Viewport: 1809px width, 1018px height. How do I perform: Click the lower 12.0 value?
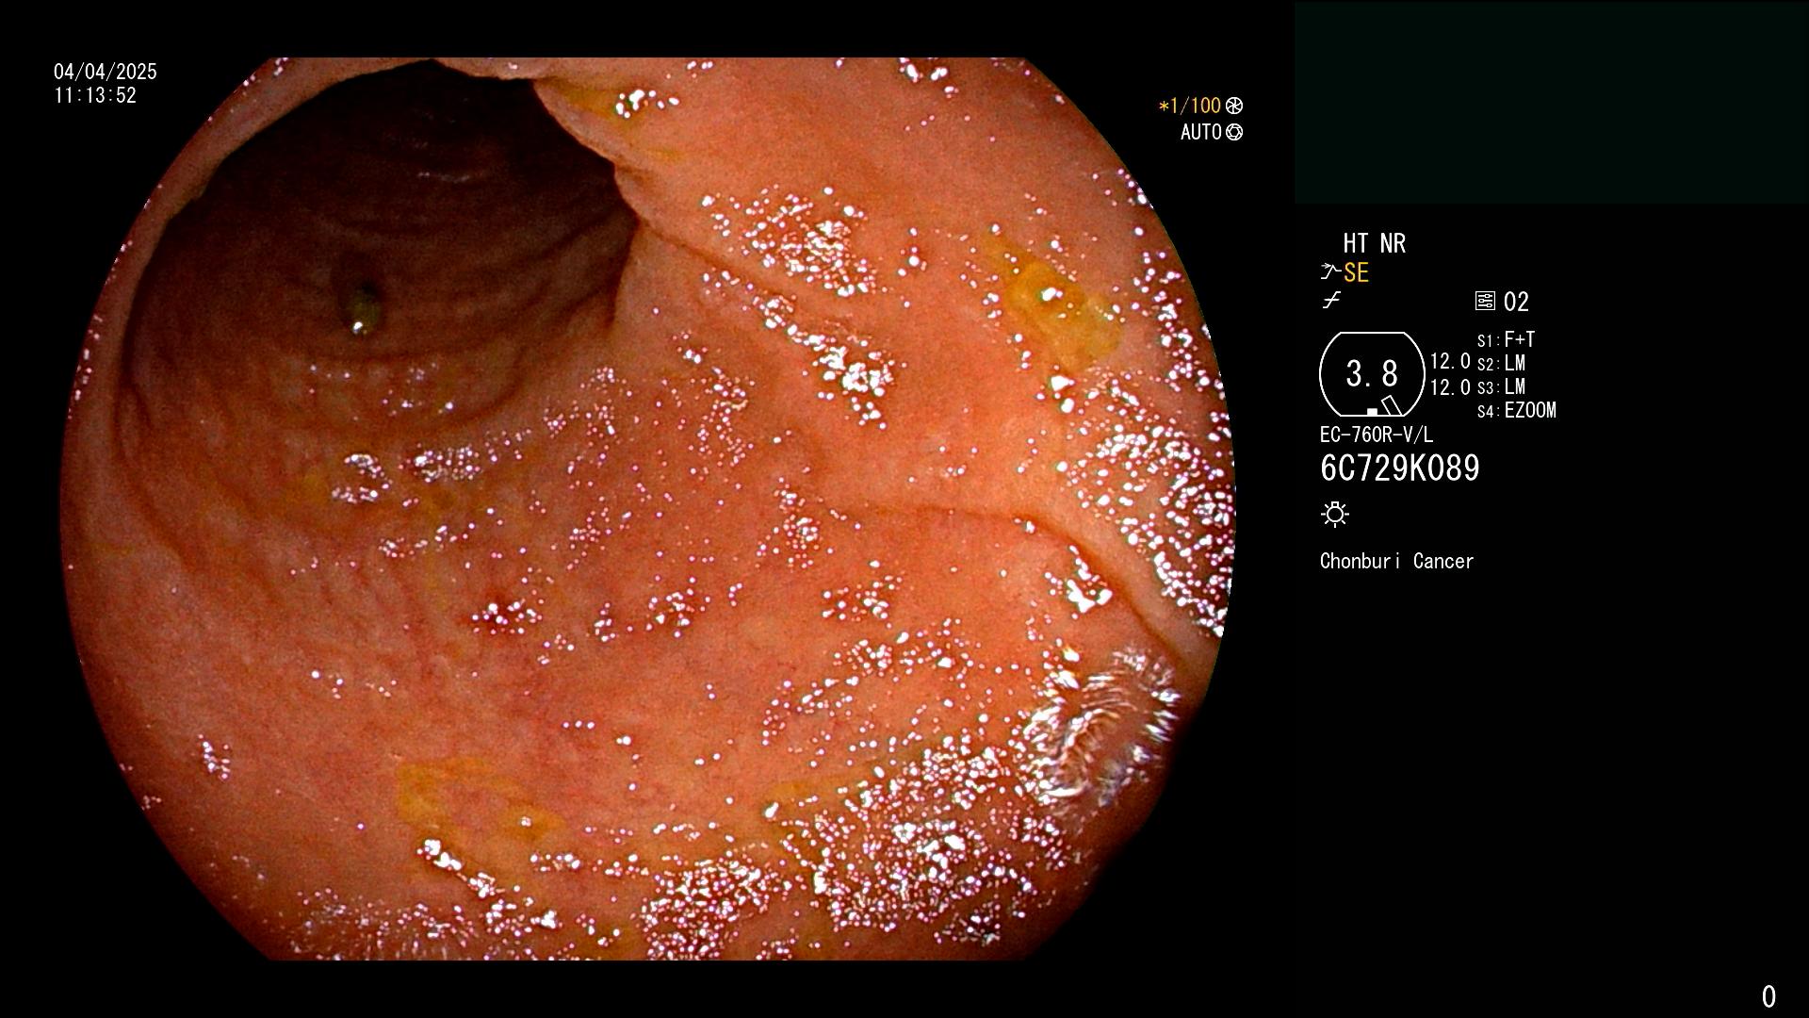[1450, 387]
